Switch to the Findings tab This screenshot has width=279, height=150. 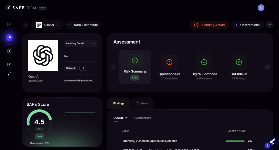pos(119,103)
